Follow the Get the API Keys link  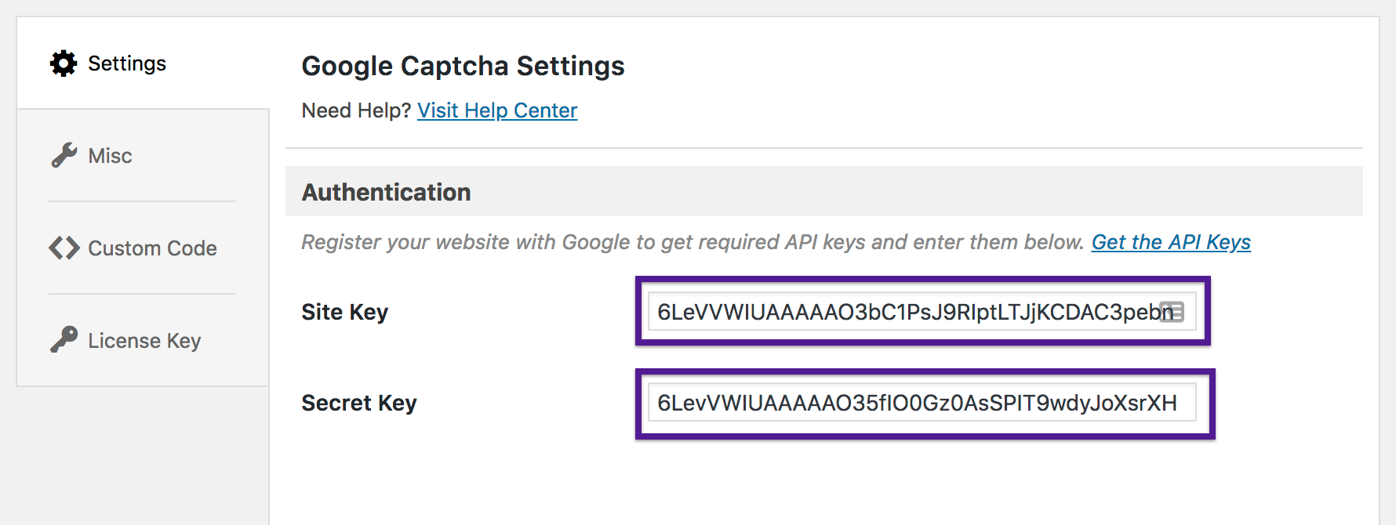tap(1170, 242)
